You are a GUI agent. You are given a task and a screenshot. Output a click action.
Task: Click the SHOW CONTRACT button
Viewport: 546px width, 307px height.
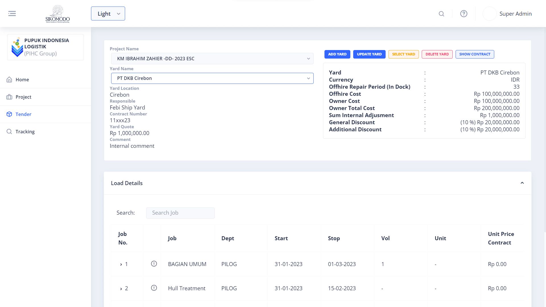[475, 54]
